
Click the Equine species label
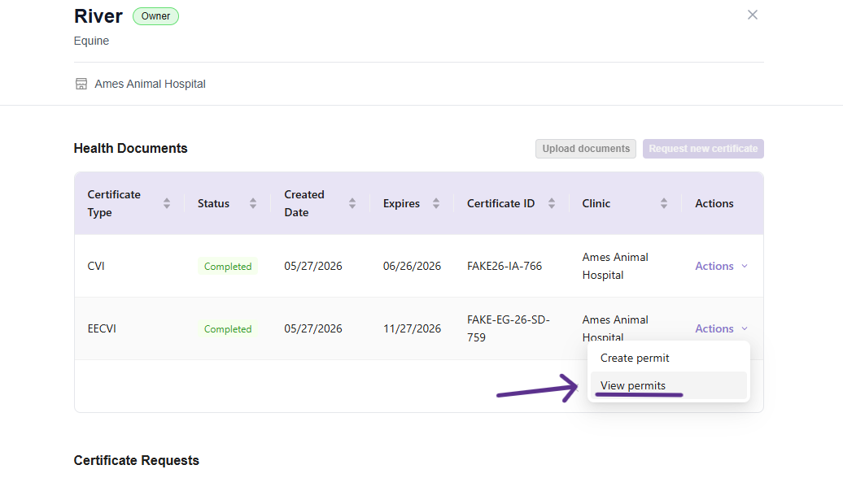91,41
